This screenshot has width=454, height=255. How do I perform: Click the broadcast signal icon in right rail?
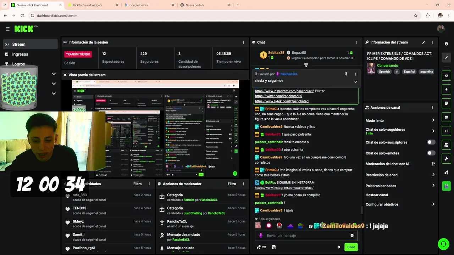point(446,131)
